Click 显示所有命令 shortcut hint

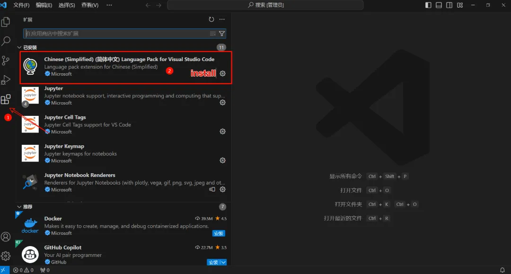pyautogui.click(x=345, y=176)
